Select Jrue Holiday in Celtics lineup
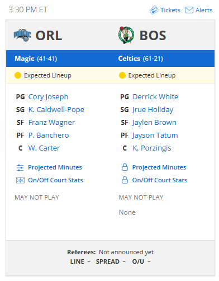The height and width of the screenshot is (281, 219). (153, 110)
